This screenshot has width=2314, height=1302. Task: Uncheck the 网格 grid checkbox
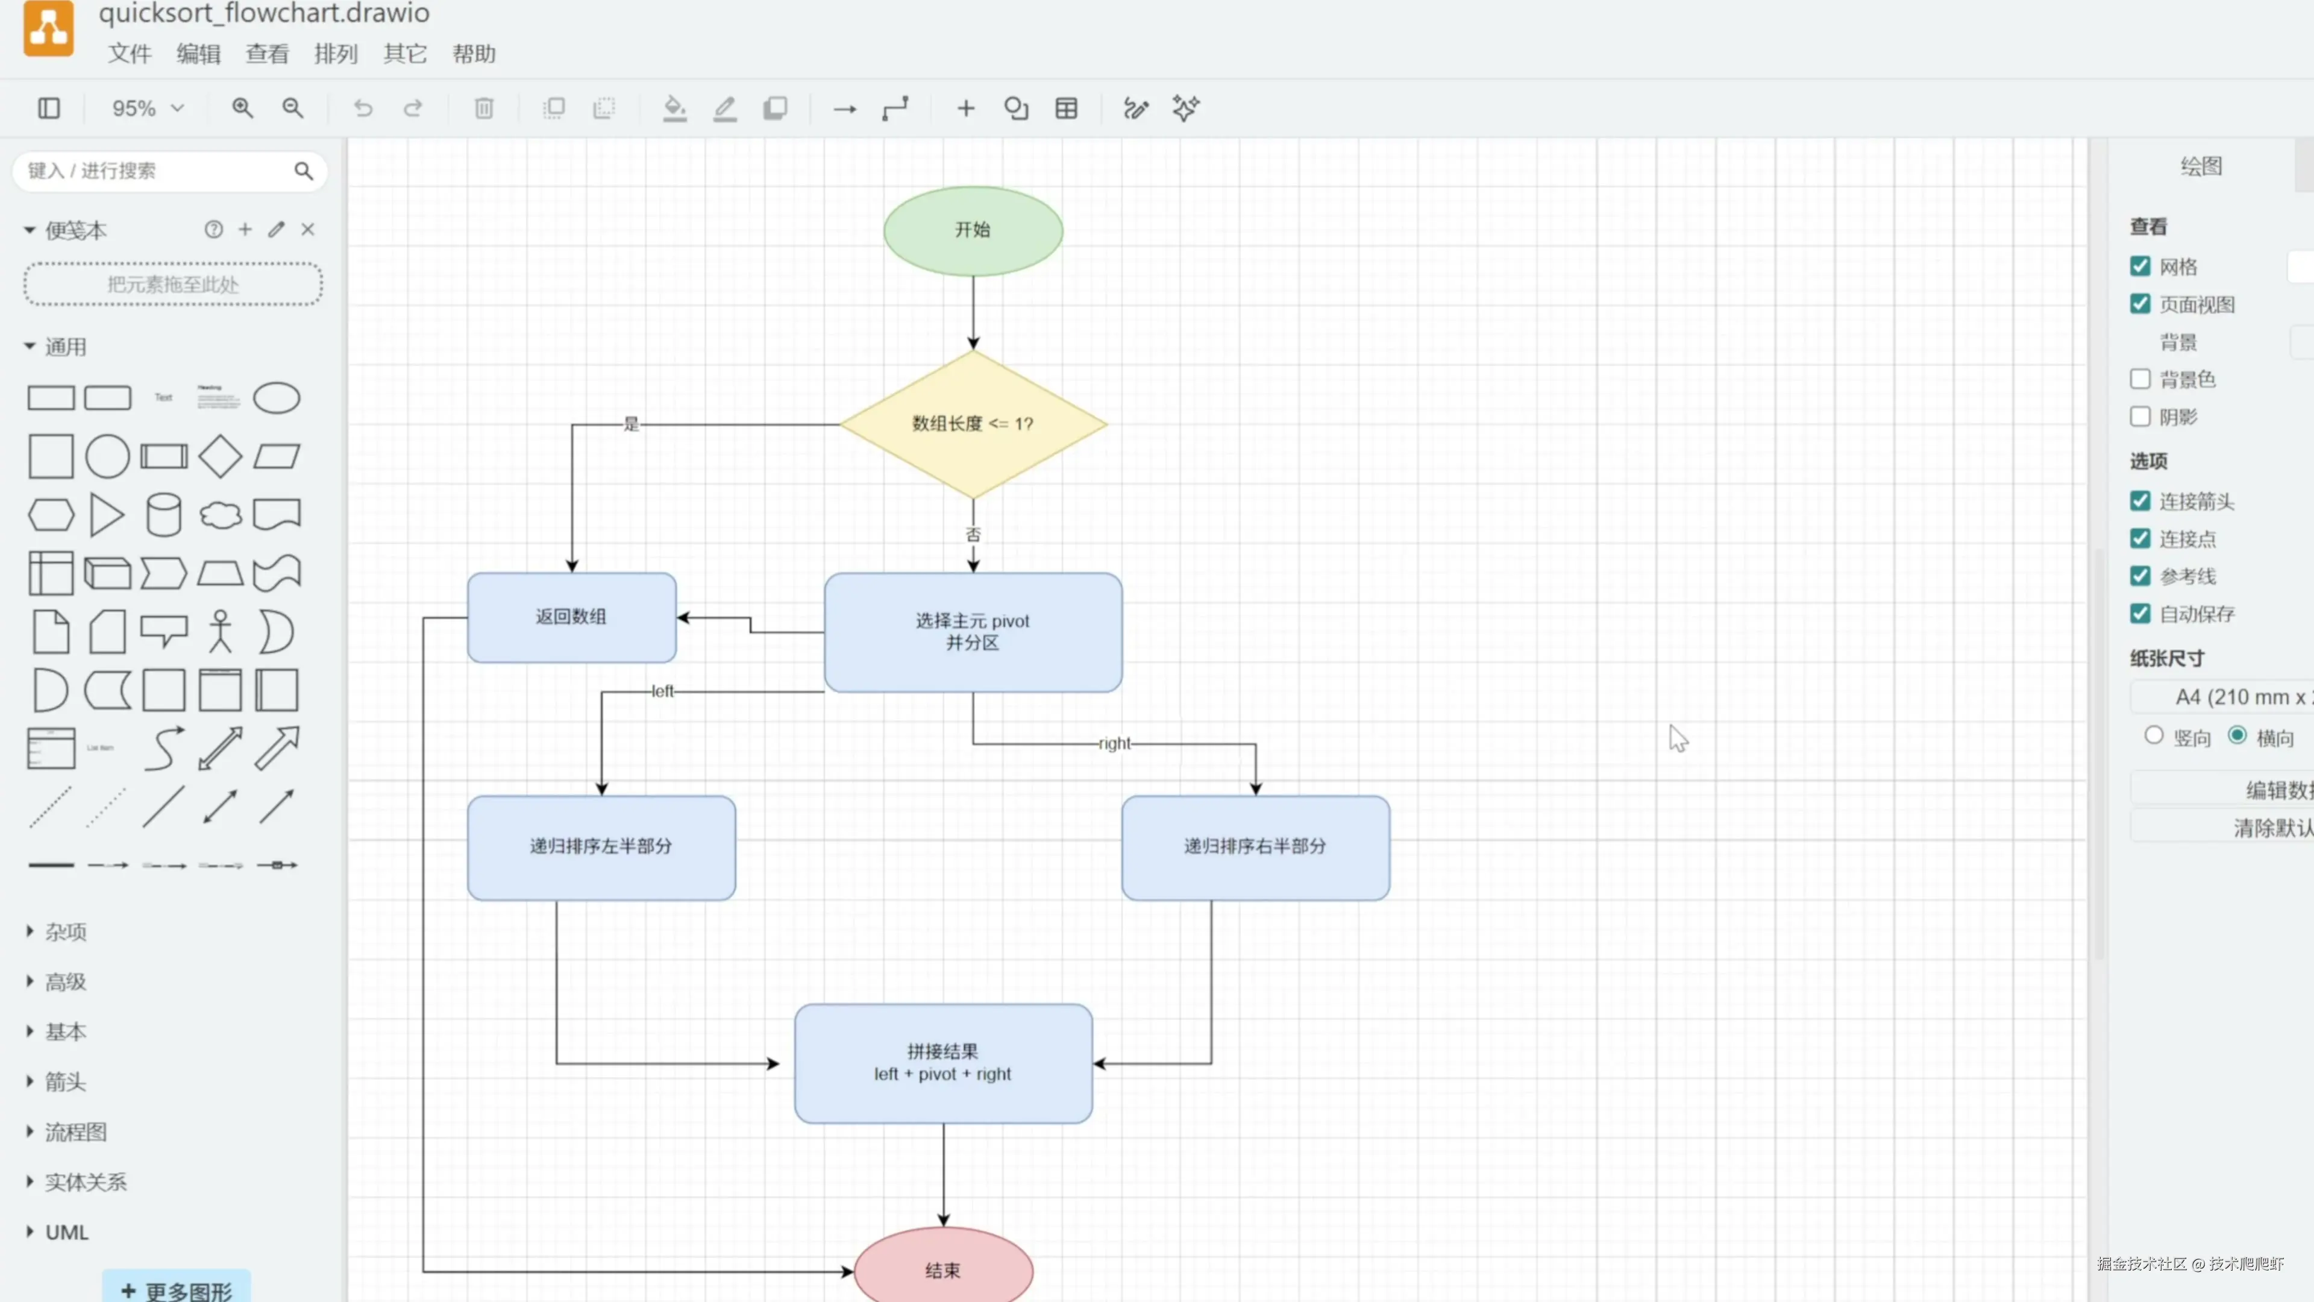pos(2140,266)
